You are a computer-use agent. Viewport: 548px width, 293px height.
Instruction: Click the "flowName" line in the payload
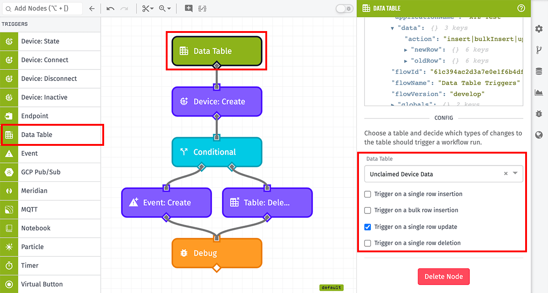pyautogui.click(x=456, y=83)
